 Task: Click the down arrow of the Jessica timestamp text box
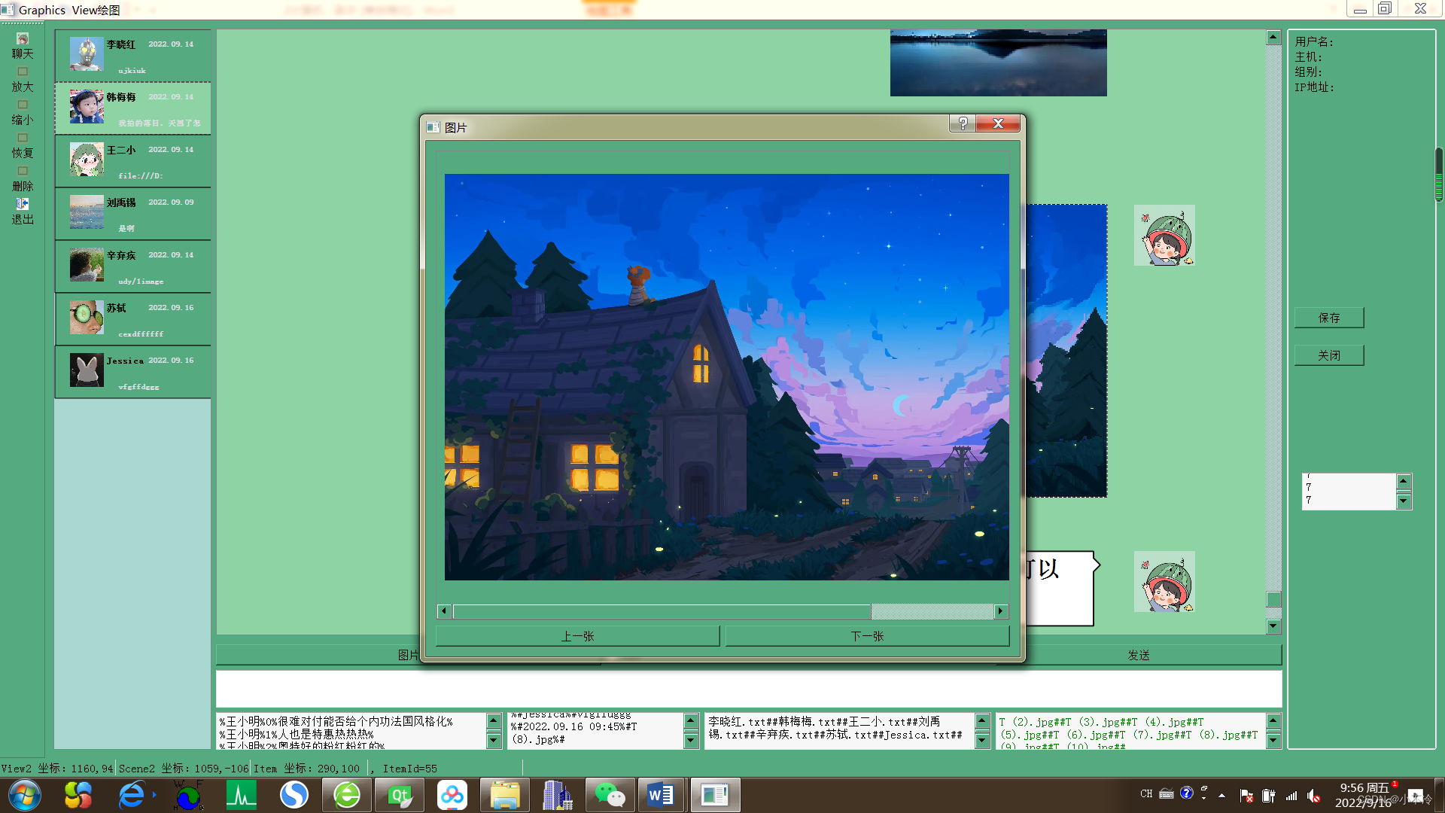point(691,741)
